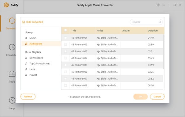Image resolution: width=185 pixels, height=117 pixels.
Task: Select the checkbox for 45 Romans006
Action: pyautogui.click(x=65, y=72)
